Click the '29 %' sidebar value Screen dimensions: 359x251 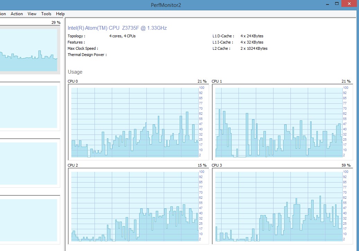(x=56, y=22)
